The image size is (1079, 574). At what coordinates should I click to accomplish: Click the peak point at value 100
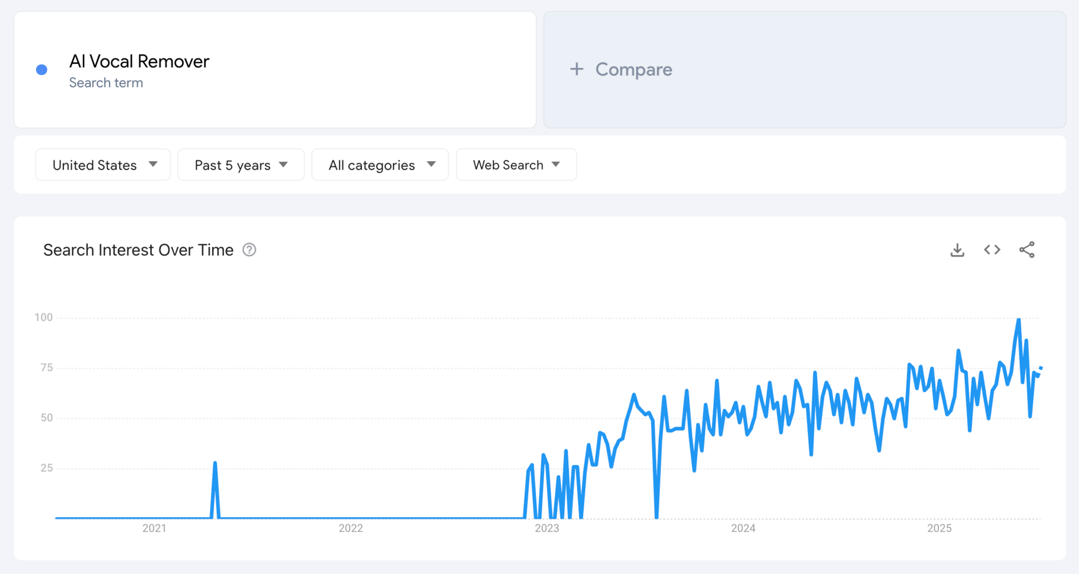pyautogui.click(x=1018, y=320)
